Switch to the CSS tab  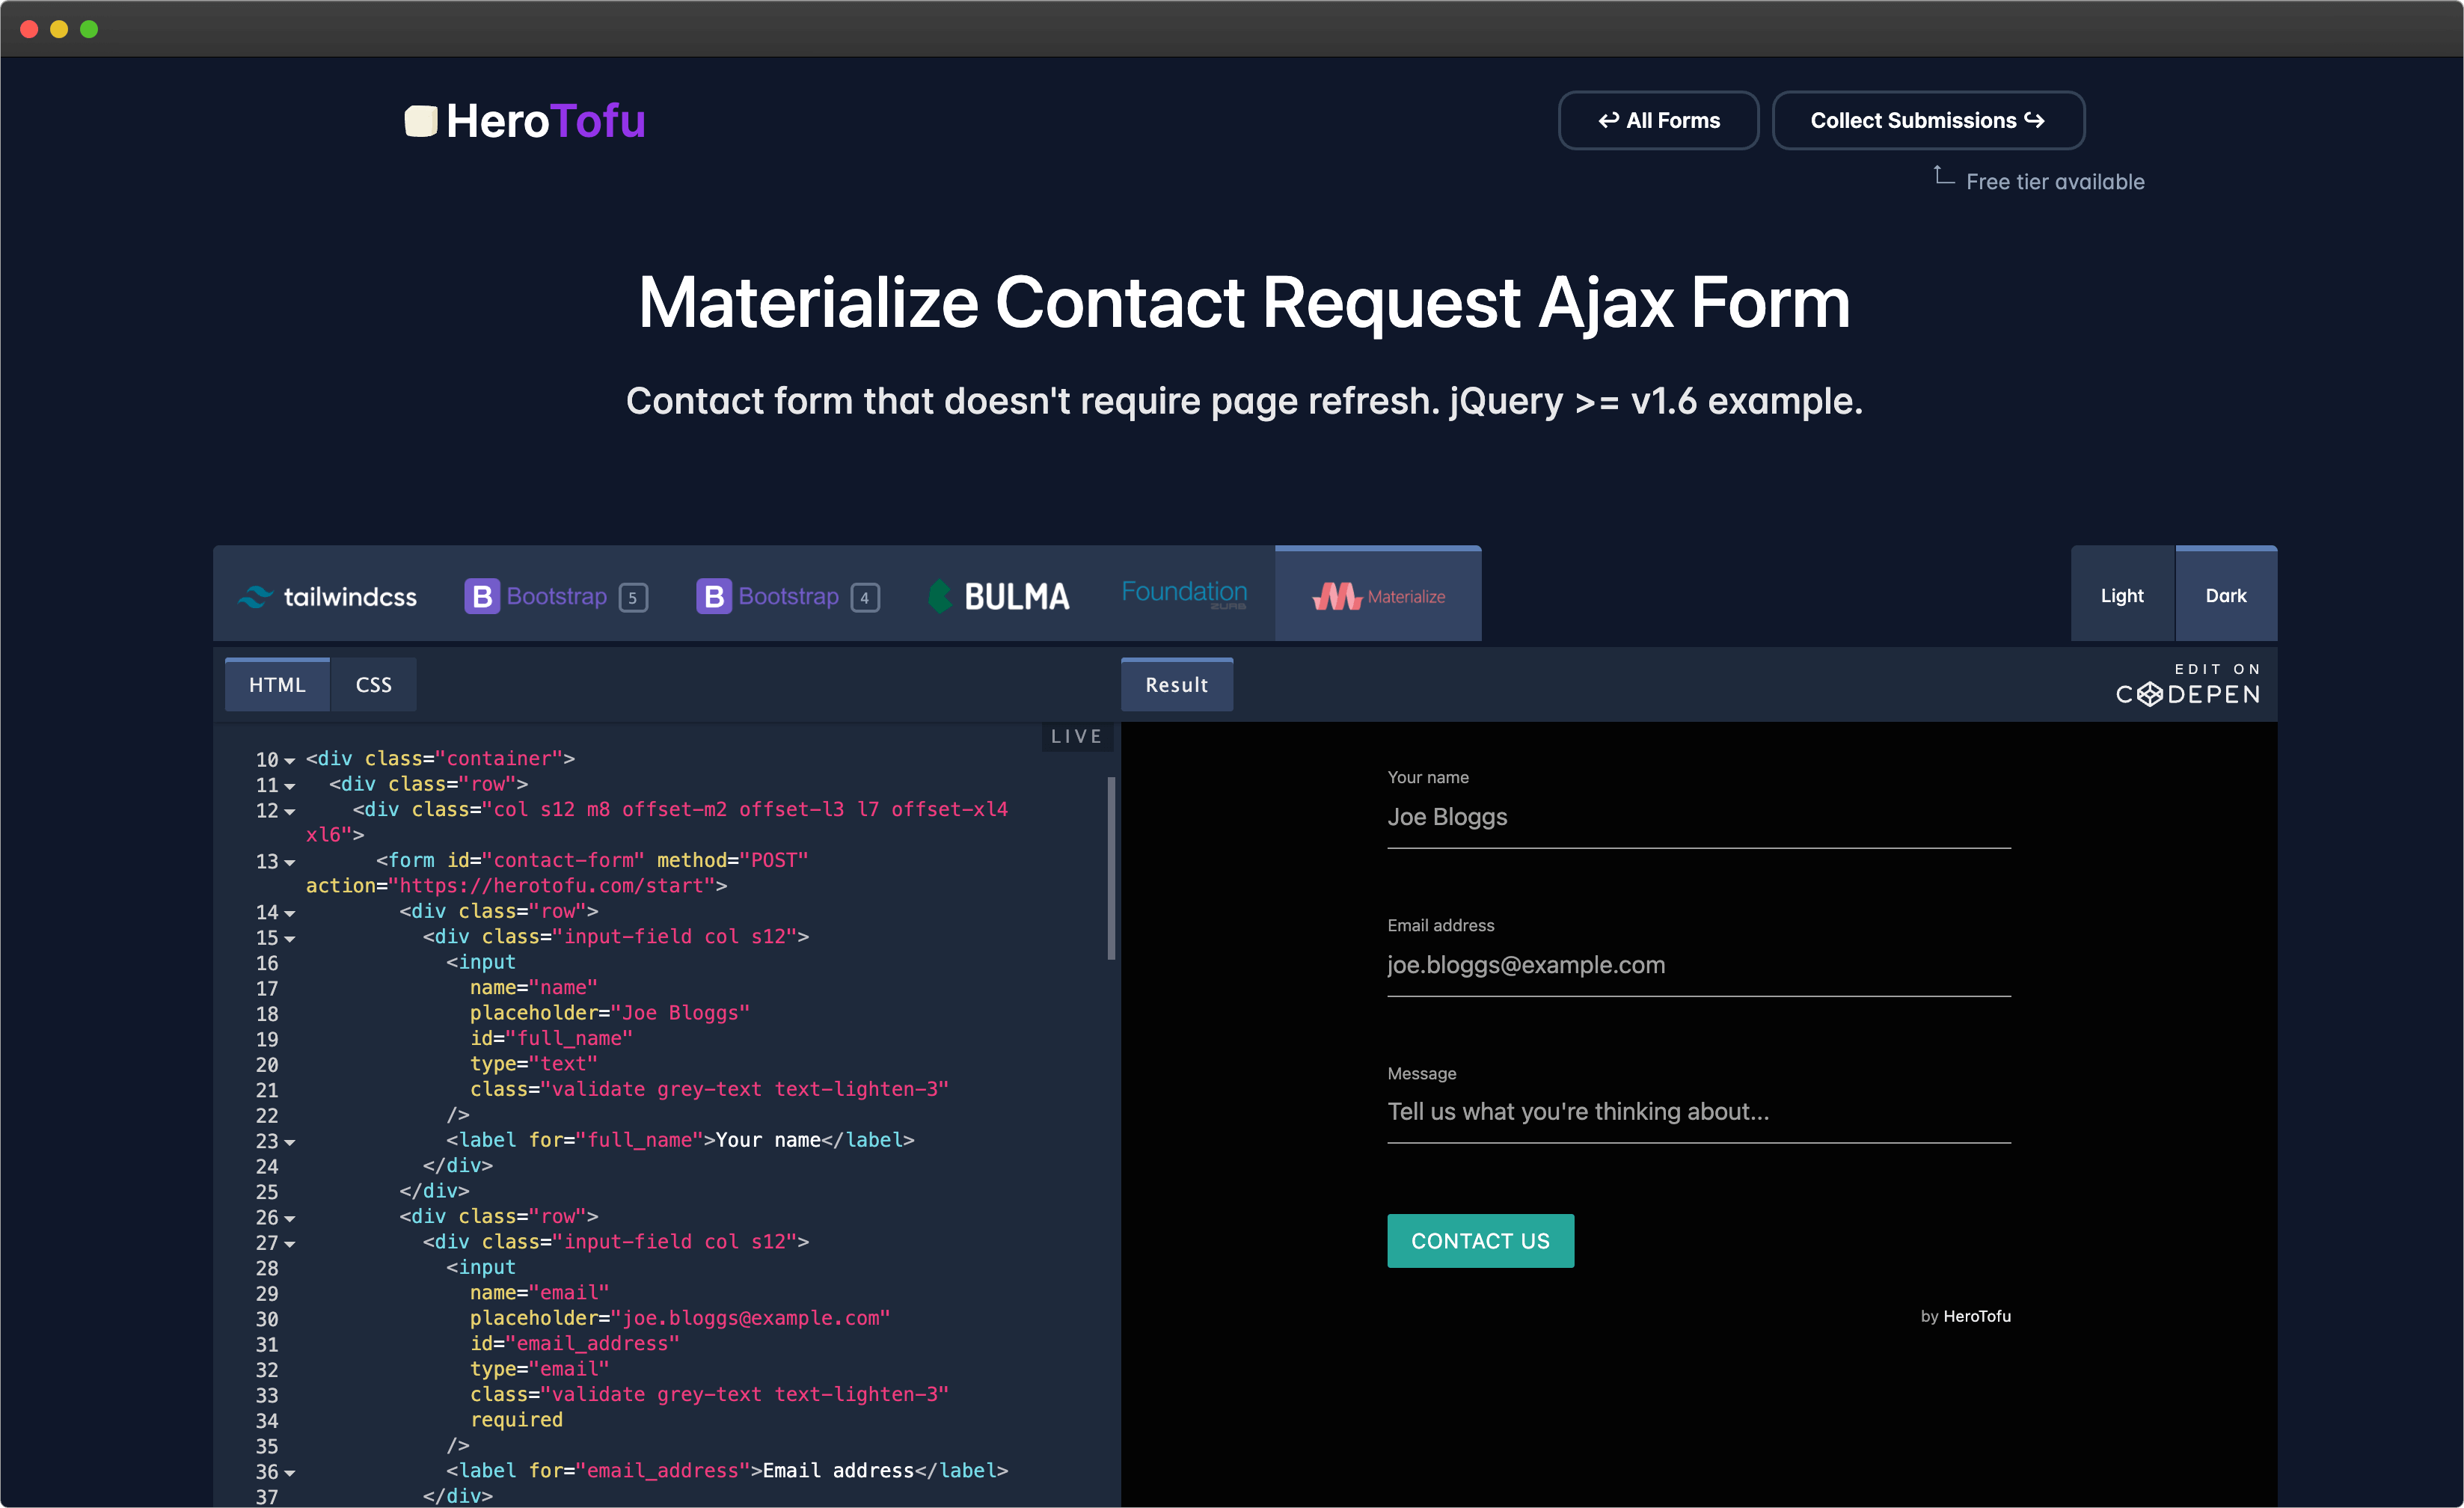click(x=373, y=684)
